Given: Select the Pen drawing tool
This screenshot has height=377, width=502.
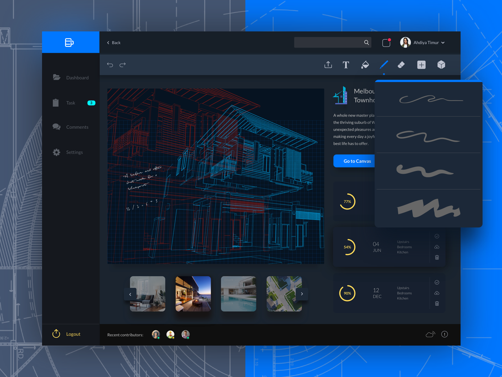Looking at the screenshot, I should [x=384, y=65].
